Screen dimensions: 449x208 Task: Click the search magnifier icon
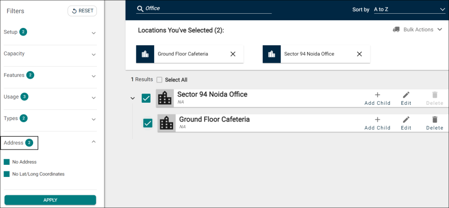[x=140, y=9]
